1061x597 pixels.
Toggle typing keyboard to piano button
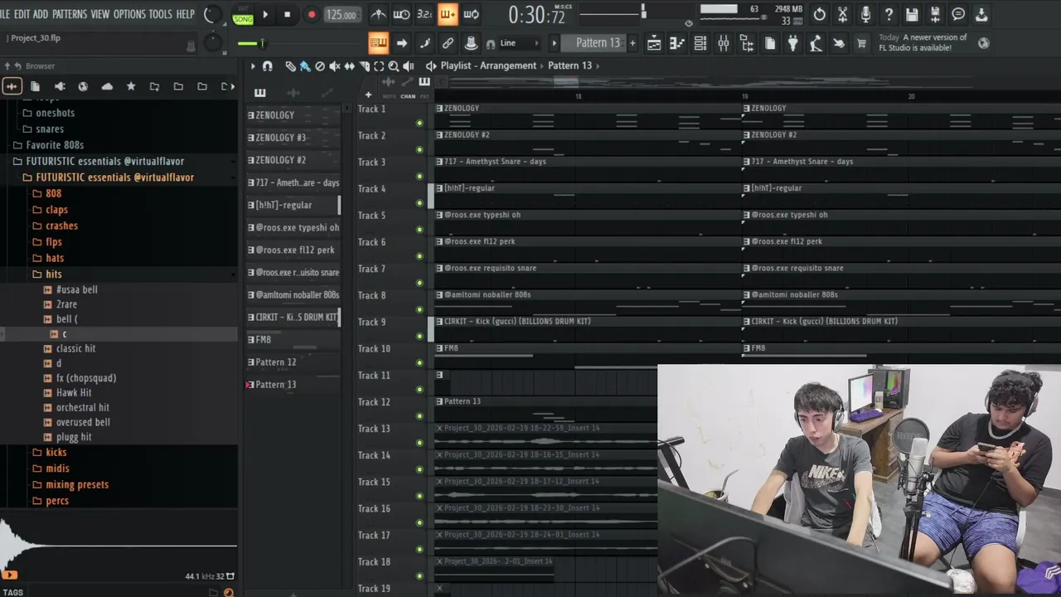[378, 43]
